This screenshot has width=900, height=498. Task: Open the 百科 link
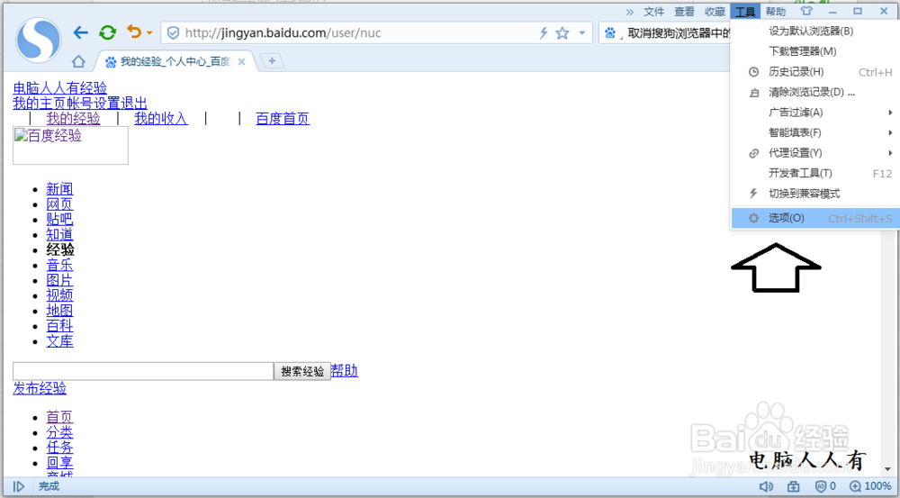(x=59, y=326)
